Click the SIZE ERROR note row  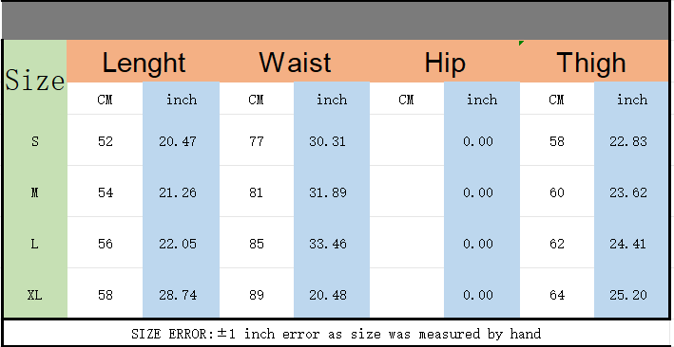click(336, 334)
